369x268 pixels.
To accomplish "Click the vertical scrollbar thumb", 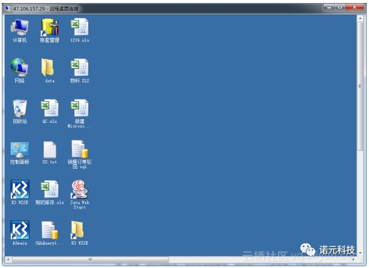I will tap(360, 86).
